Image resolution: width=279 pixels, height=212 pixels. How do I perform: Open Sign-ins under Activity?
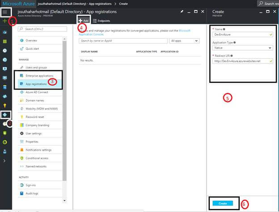pyautogui.click(x=40, y=185)
